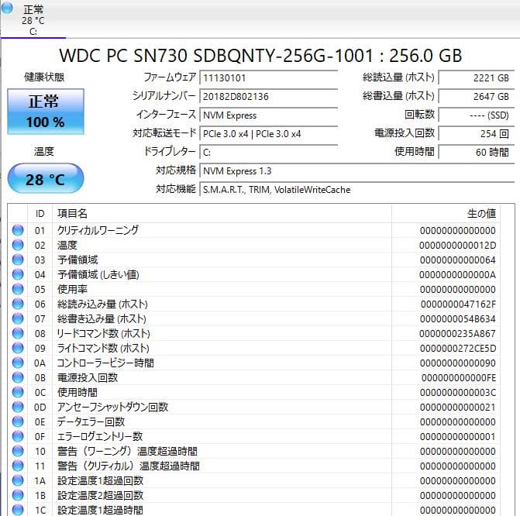
Task: Click raw value 0000000000FE
Action: click(459, 378)
